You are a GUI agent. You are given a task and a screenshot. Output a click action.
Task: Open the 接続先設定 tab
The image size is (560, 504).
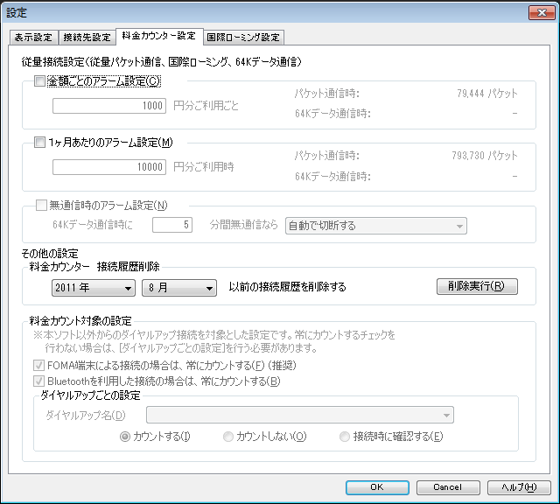[x=87, y=38]
